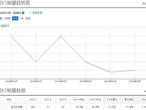The height and width of the screenshot is (110, 146).
Task: Click the 2019年02月 axis label
Action: coord(61,81)
